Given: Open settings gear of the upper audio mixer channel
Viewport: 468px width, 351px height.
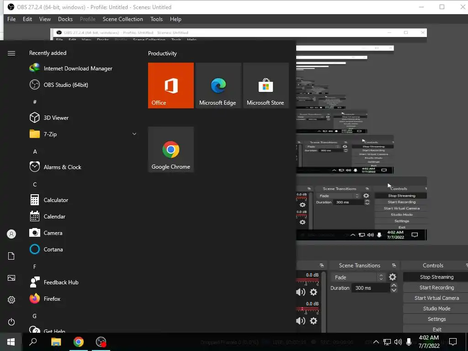Looking at the screenshot, I should (x=314, y=292).
